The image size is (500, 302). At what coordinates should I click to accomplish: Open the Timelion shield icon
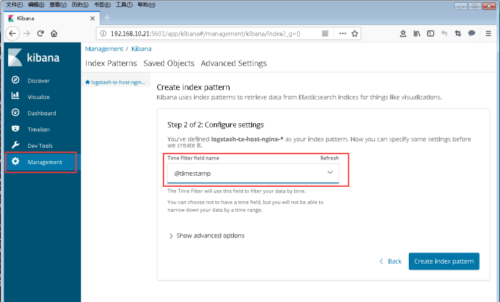[16, 129]
